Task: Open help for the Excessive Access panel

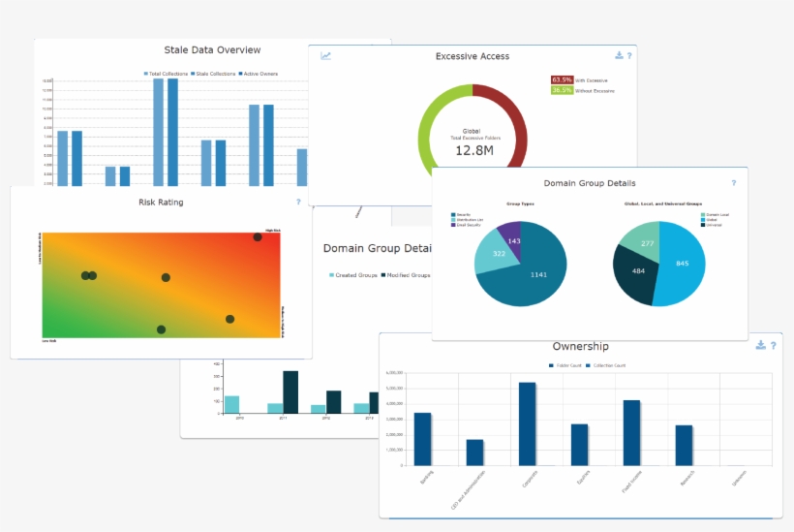Action: point(629,55)
